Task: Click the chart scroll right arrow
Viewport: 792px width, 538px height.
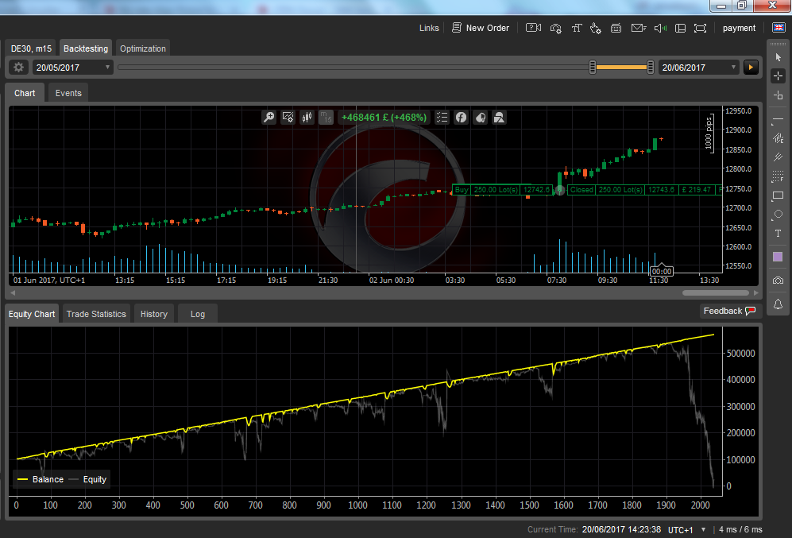Action: [755, 293]
